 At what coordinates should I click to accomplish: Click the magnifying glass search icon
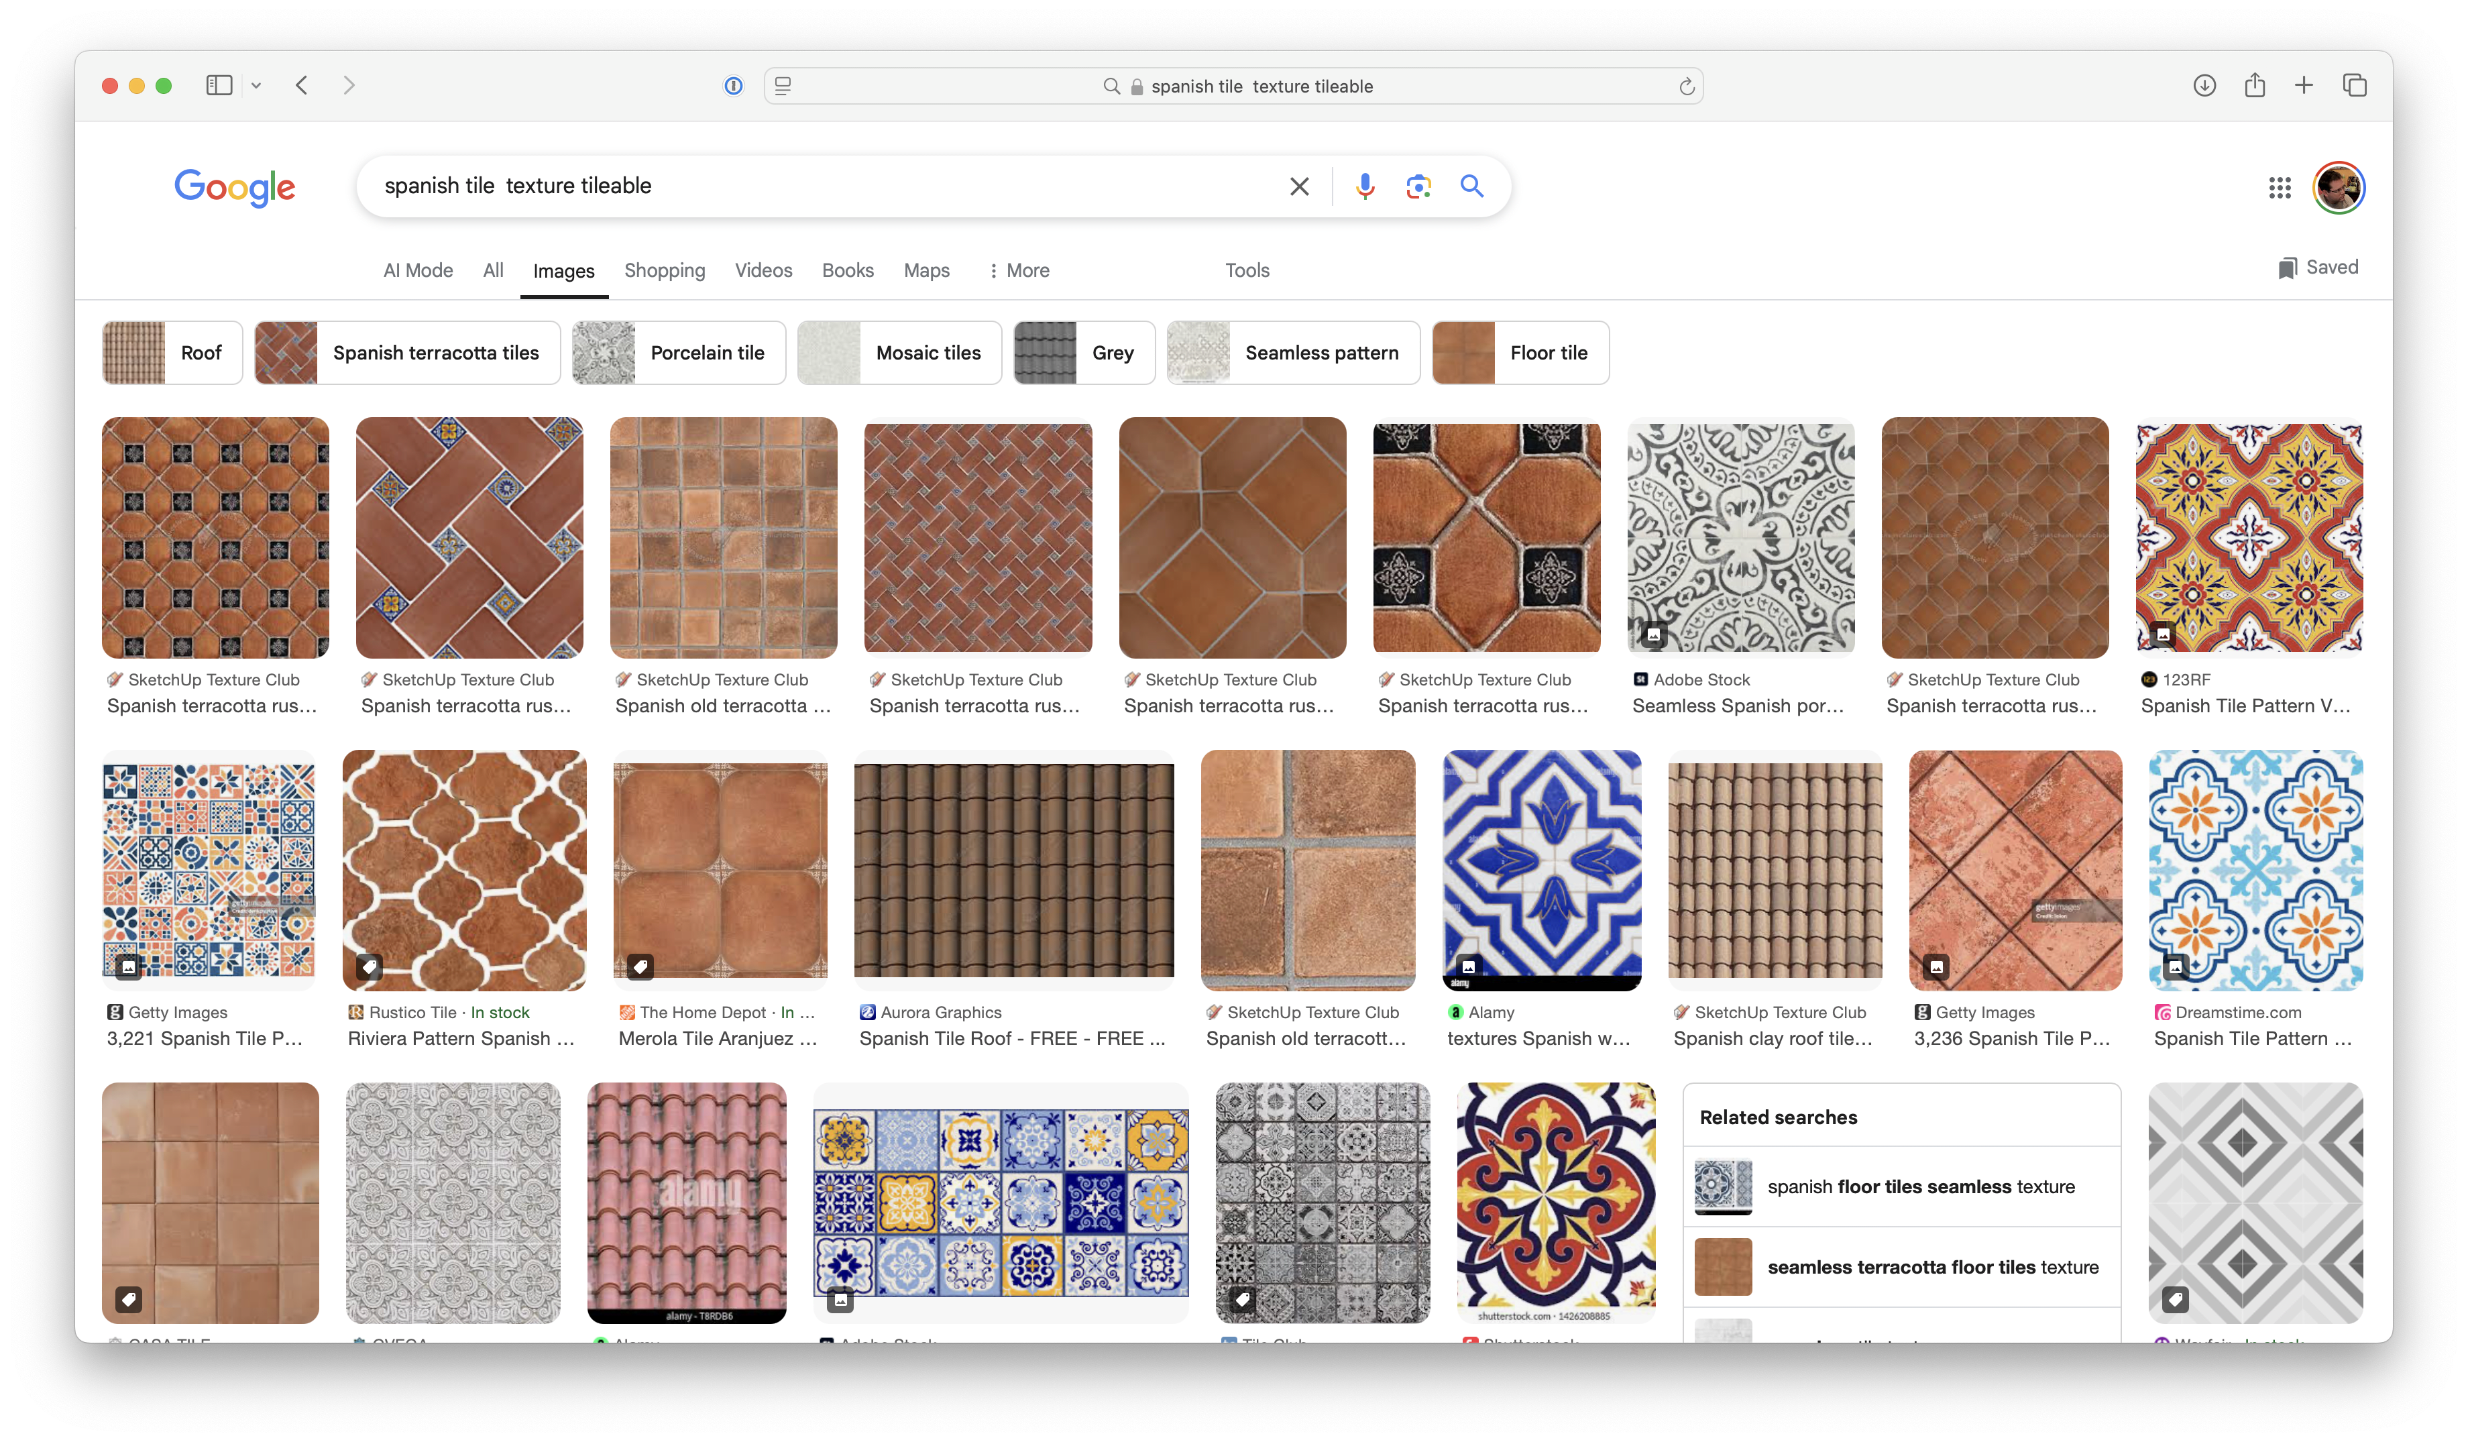[1472, 186]
